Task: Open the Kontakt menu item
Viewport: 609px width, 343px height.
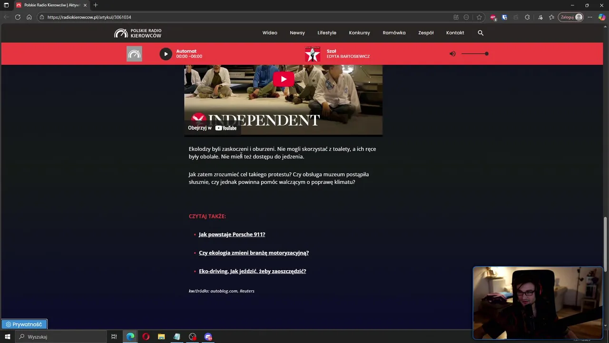Action: coord(455,33)
